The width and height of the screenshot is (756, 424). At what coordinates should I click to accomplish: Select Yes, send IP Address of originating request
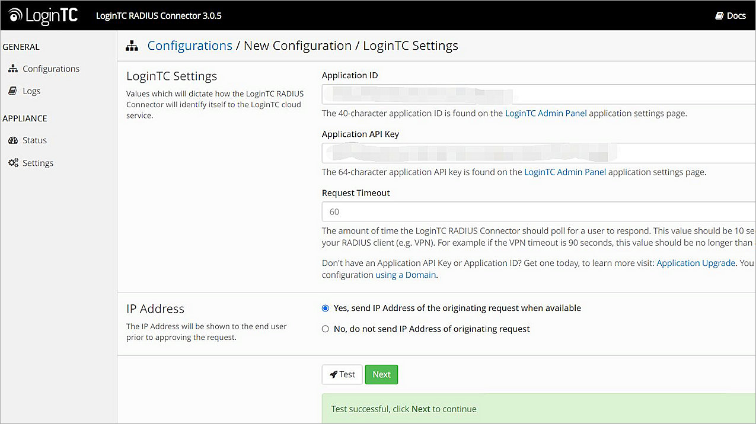[325, 308]
